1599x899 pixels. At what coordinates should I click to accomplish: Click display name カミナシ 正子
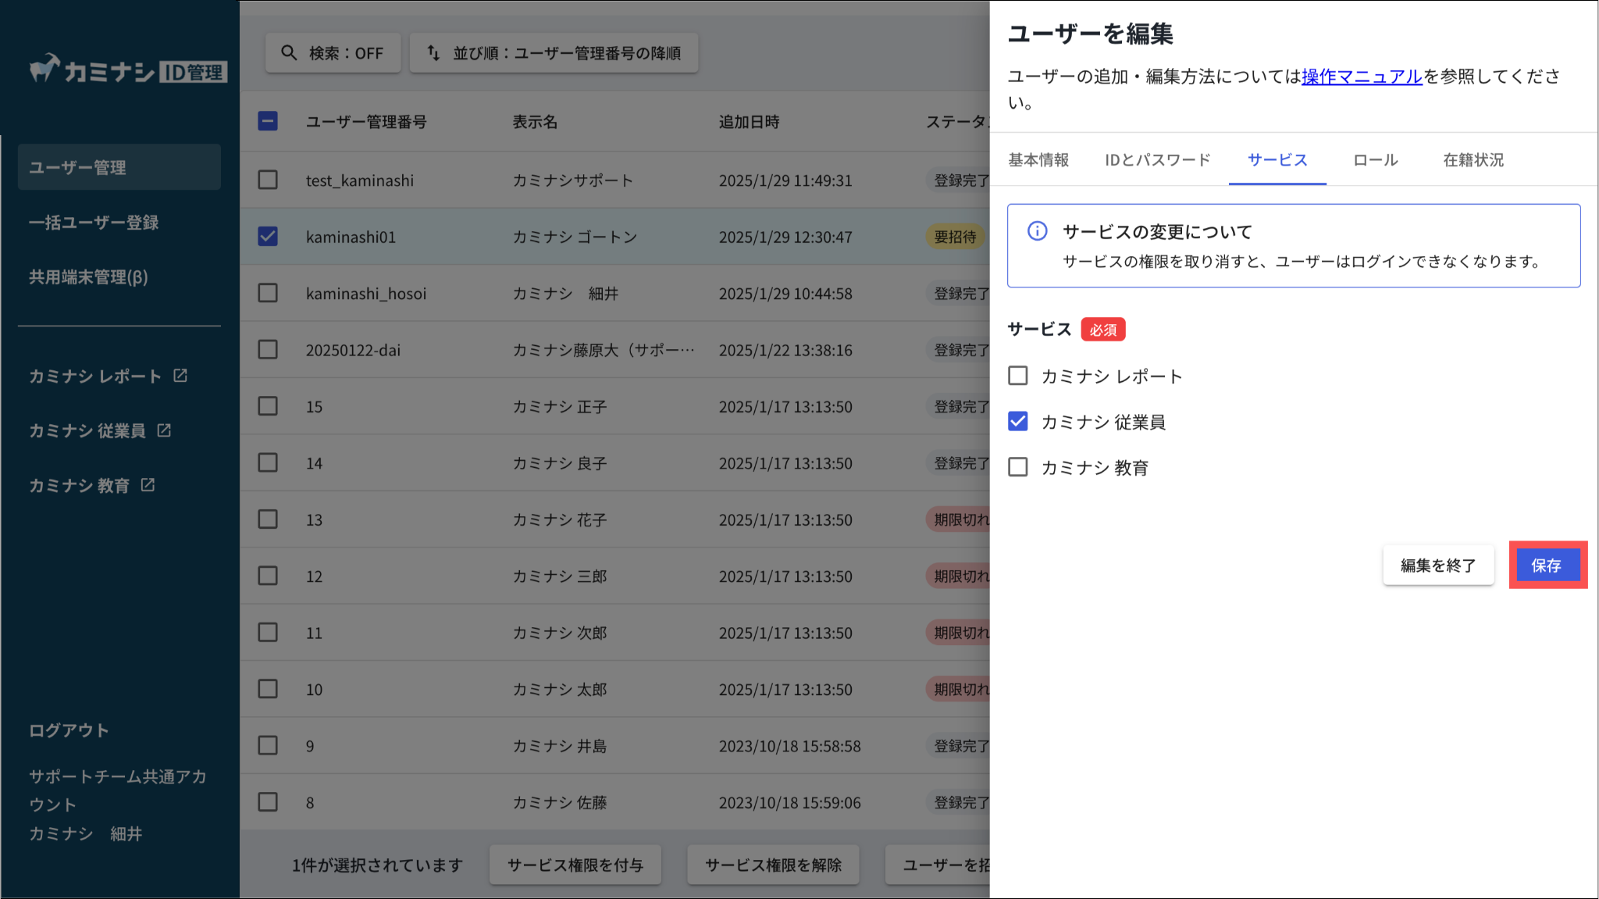[x=559, y=407]
